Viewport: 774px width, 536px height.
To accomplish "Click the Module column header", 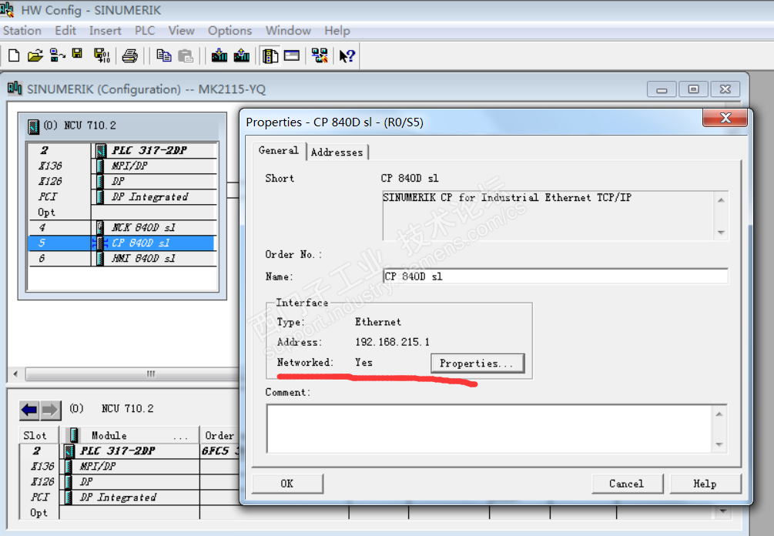I will tap(130, 435).
